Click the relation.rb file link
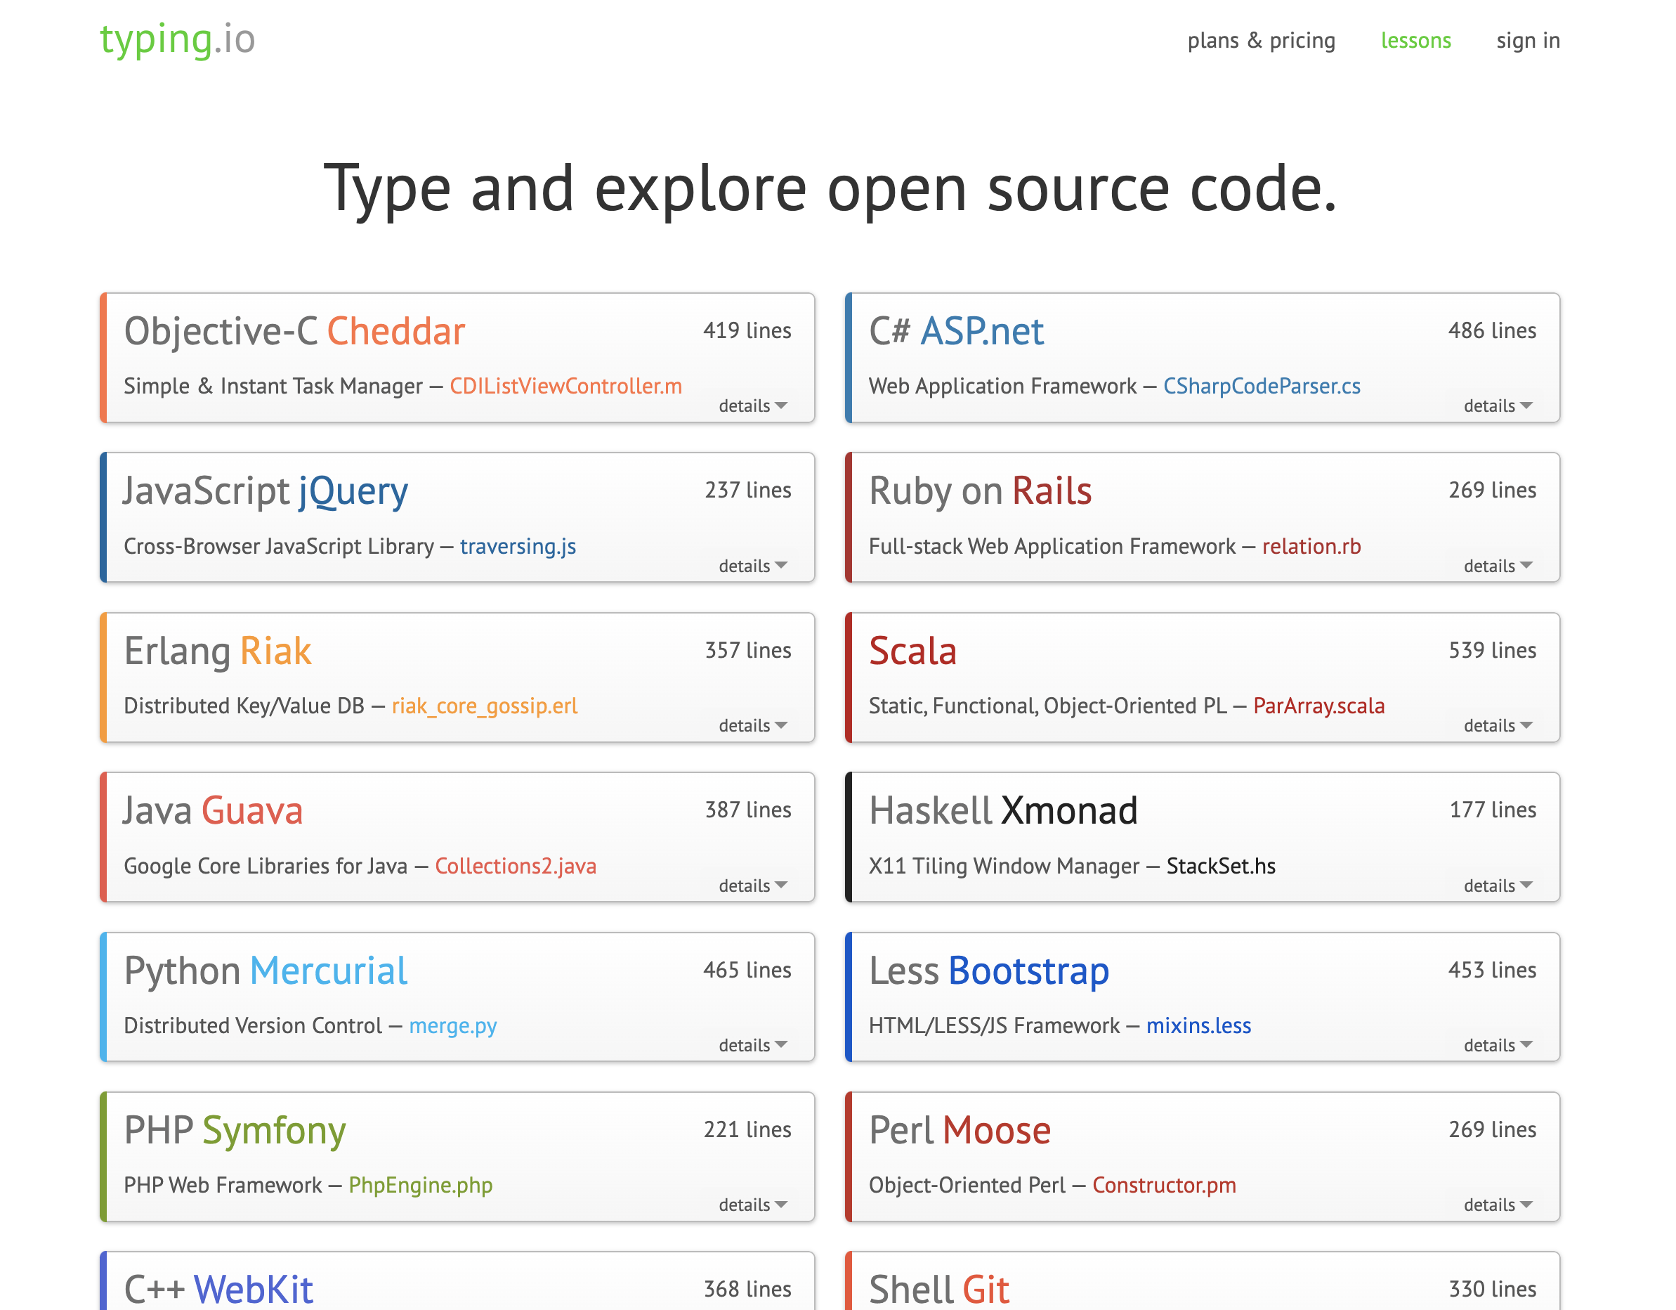 [1311, 546]
